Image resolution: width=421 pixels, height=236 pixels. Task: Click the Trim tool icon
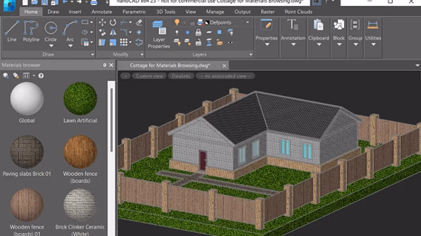click(x=124, y=22)
